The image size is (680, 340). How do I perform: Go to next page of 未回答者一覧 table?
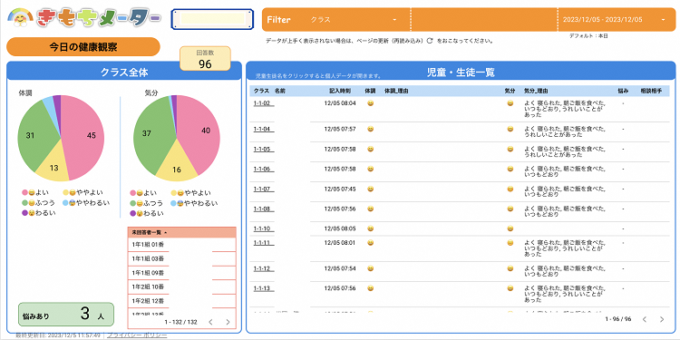coord(228,322)
